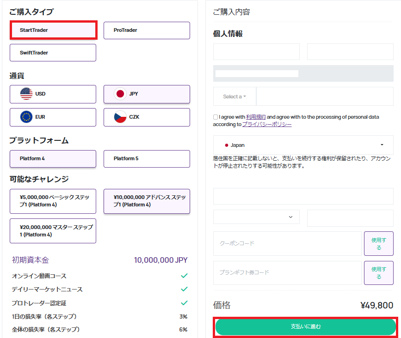Select Platform 4 option
This screenshot has height=338, width=401.
(53, 159)
